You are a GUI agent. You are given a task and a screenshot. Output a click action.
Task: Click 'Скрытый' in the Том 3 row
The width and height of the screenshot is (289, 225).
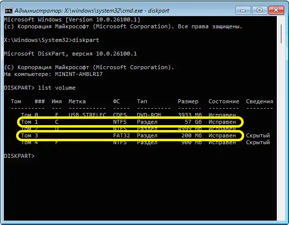click(x=258, y=135)
